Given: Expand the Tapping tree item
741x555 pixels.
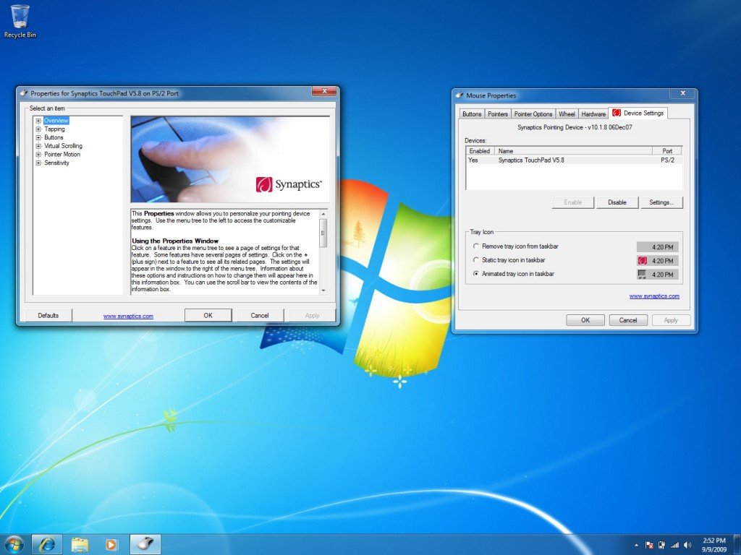Looking at the screenshot, I should (38, 129).
